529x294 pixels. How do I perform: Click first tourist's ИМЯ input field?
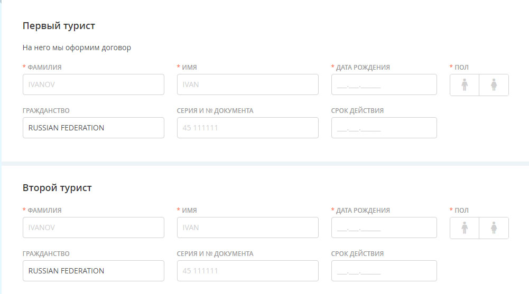tap(247, 84)
